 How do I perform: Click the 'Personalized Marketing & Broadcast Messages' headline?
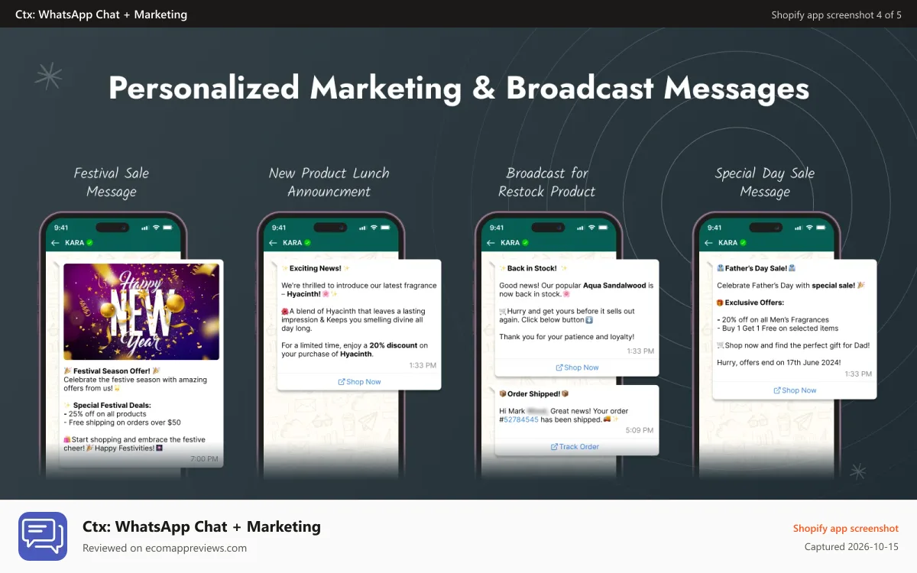click(x=458, y=88)
